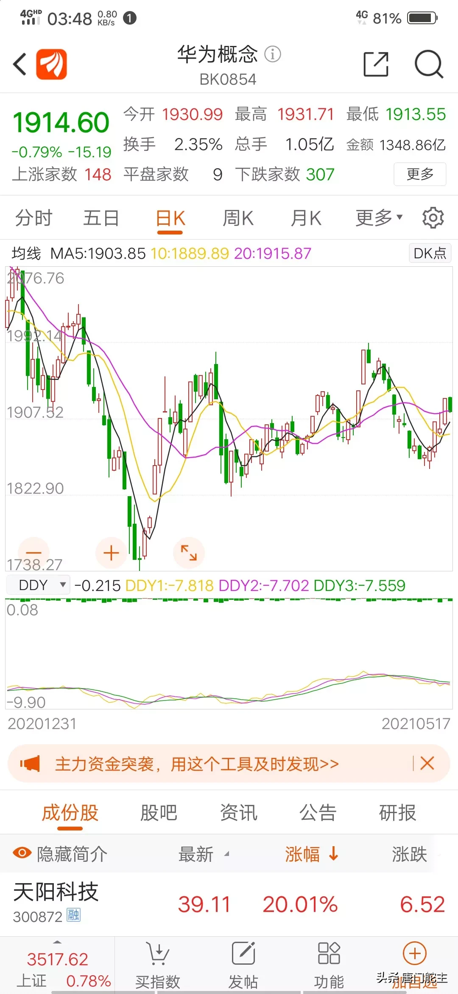The height and width of the screenshot is (994, 458).
Task: Open chart settings gear icon
Action: [433, 218]
